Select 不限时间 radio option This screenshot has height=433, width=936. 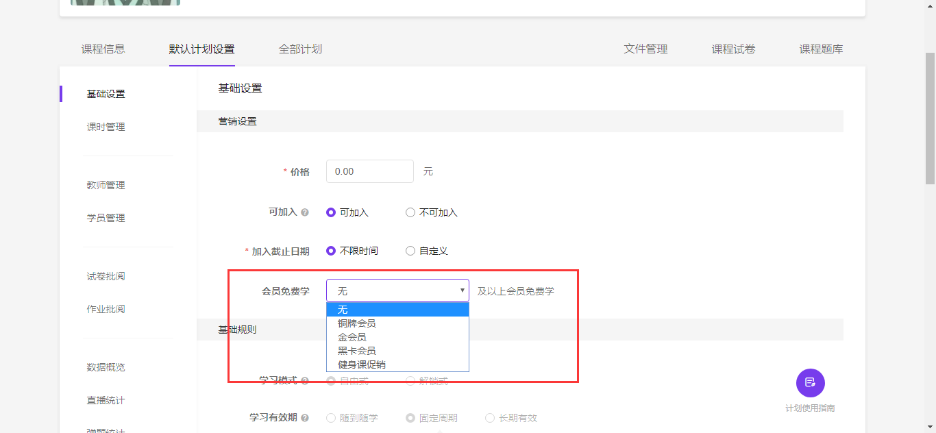click(331, 251)
